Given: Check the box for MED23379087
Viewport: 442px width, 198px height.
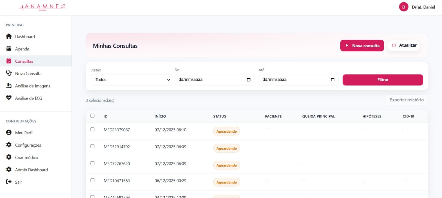Looking at the screenshot, I should (x=93, y=129).
